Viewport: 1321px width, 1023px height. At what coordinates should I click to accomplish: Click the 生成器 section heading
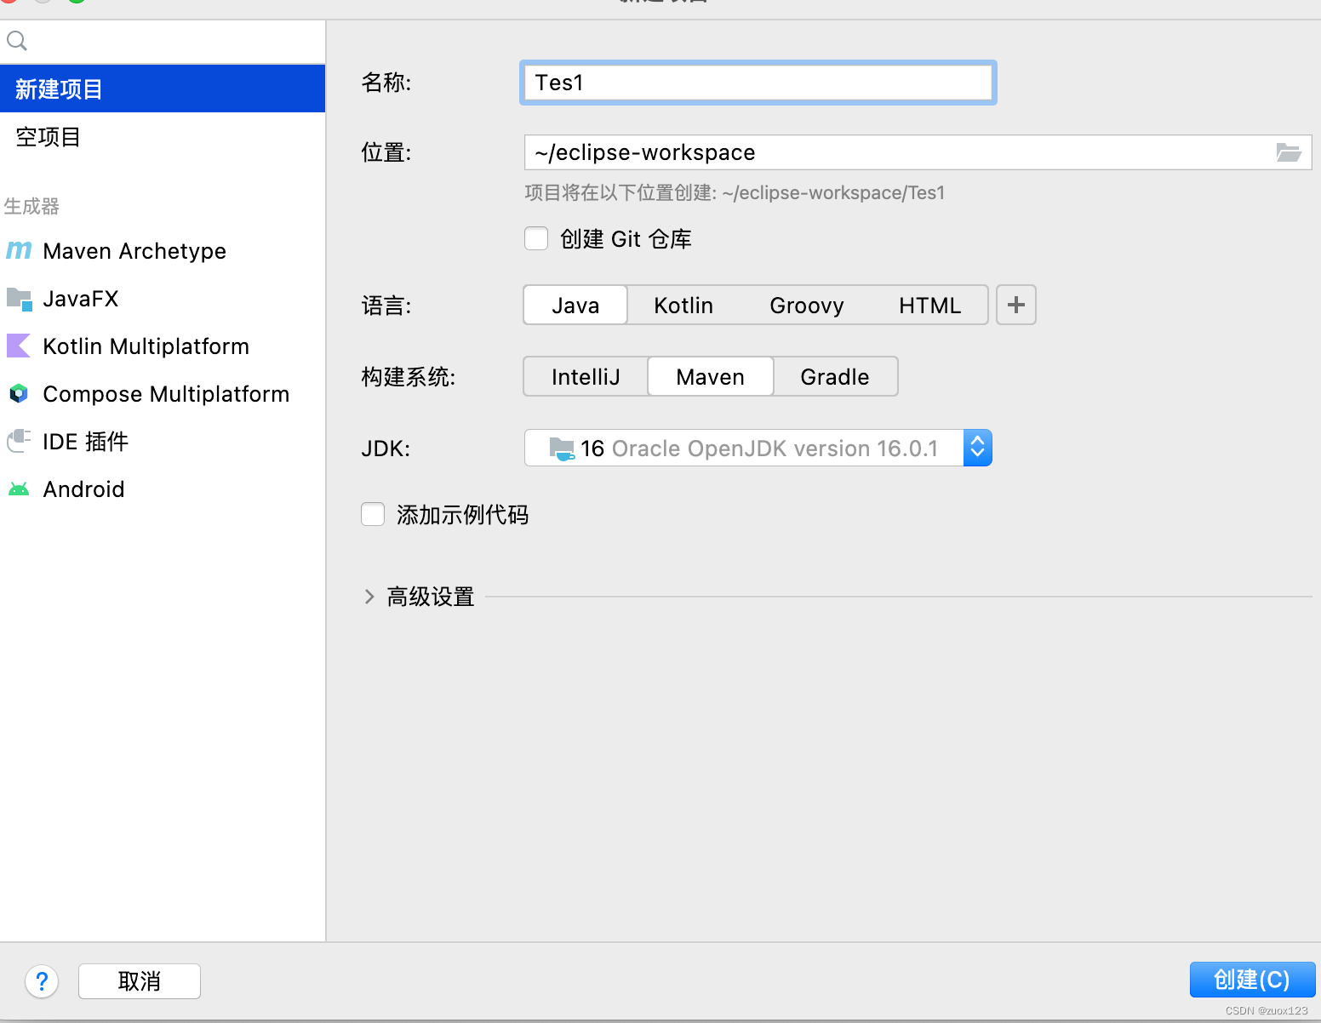coord(31,206)
